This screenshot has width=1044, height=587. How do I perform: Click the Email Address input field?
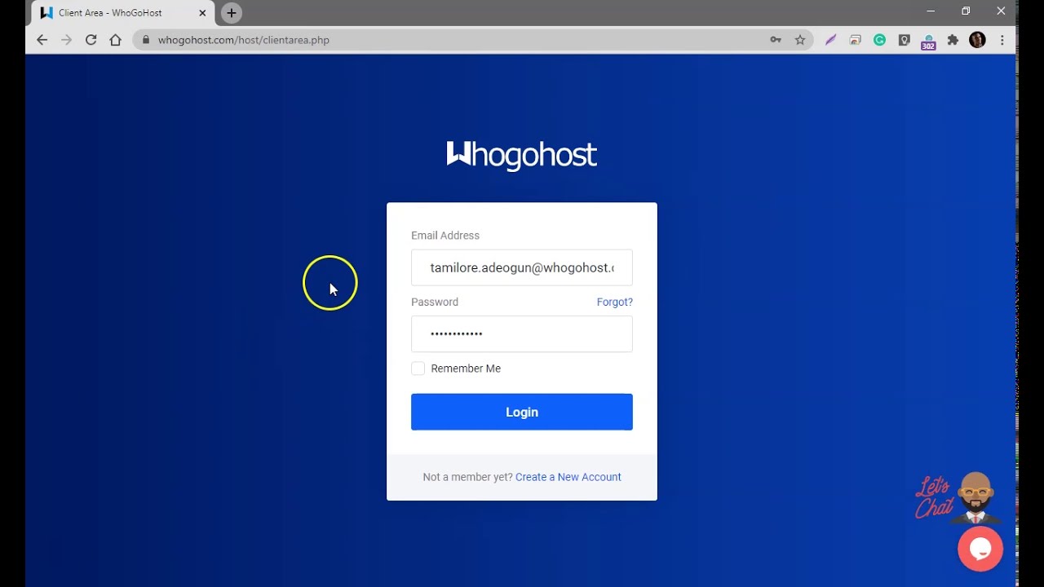click(522, 267)
